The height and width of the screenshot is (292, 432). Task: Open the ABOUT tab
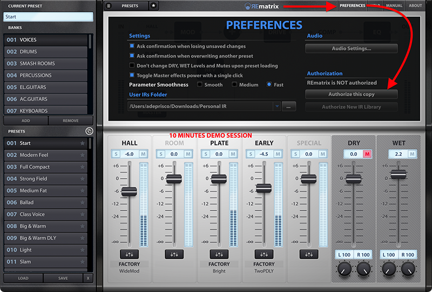point(415,5)
